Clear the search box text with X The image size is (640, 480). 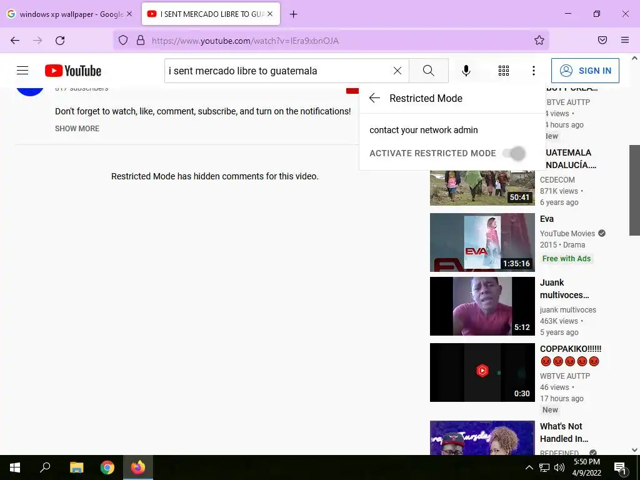click(397, 71)
